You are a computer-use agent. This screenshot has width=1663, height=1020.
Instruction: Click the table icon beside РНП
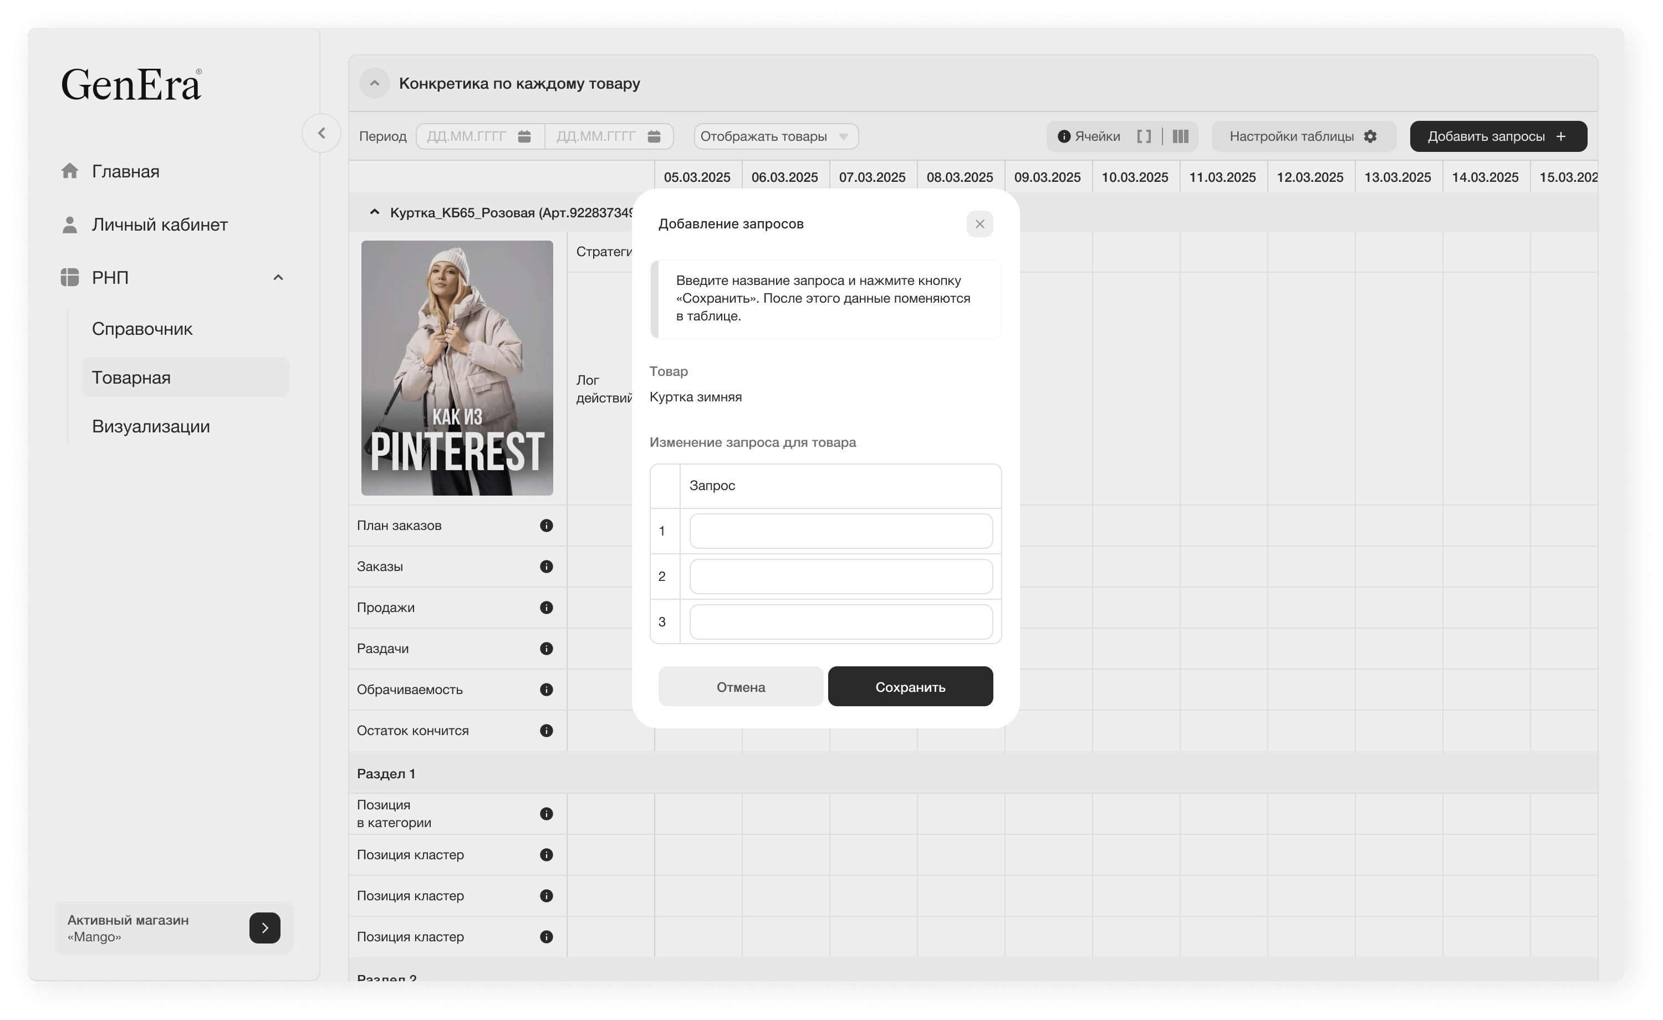pos(69,277)
